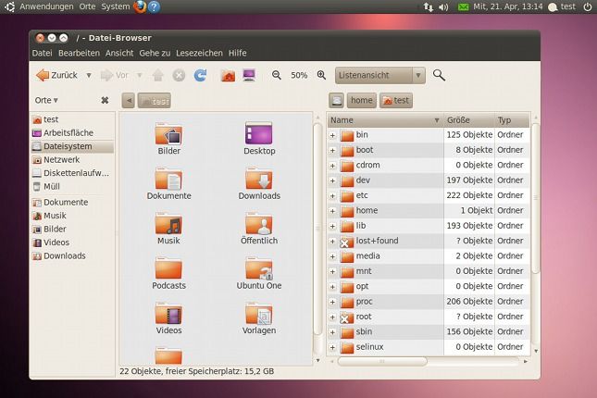Open the Listenansicht view dropdown
Viewport: 597px width, 398px height.
[379, 75]
